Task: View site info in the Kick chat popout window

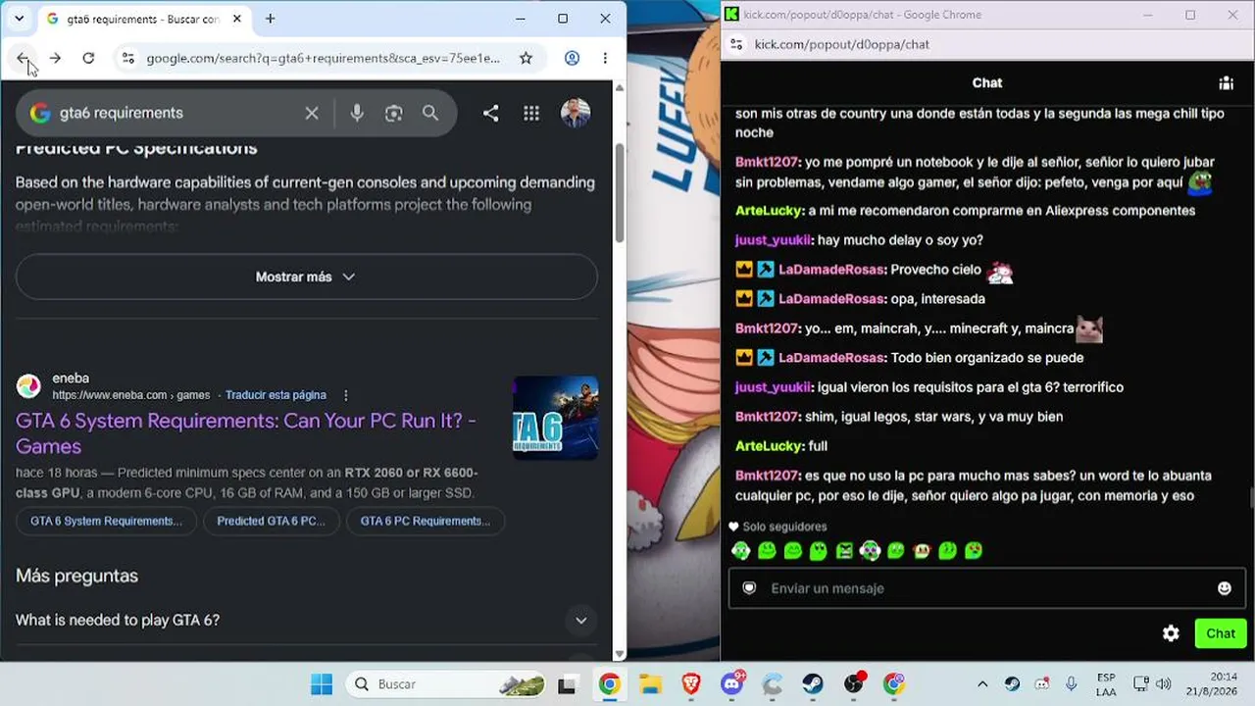Action: click(x=736, y=44)
